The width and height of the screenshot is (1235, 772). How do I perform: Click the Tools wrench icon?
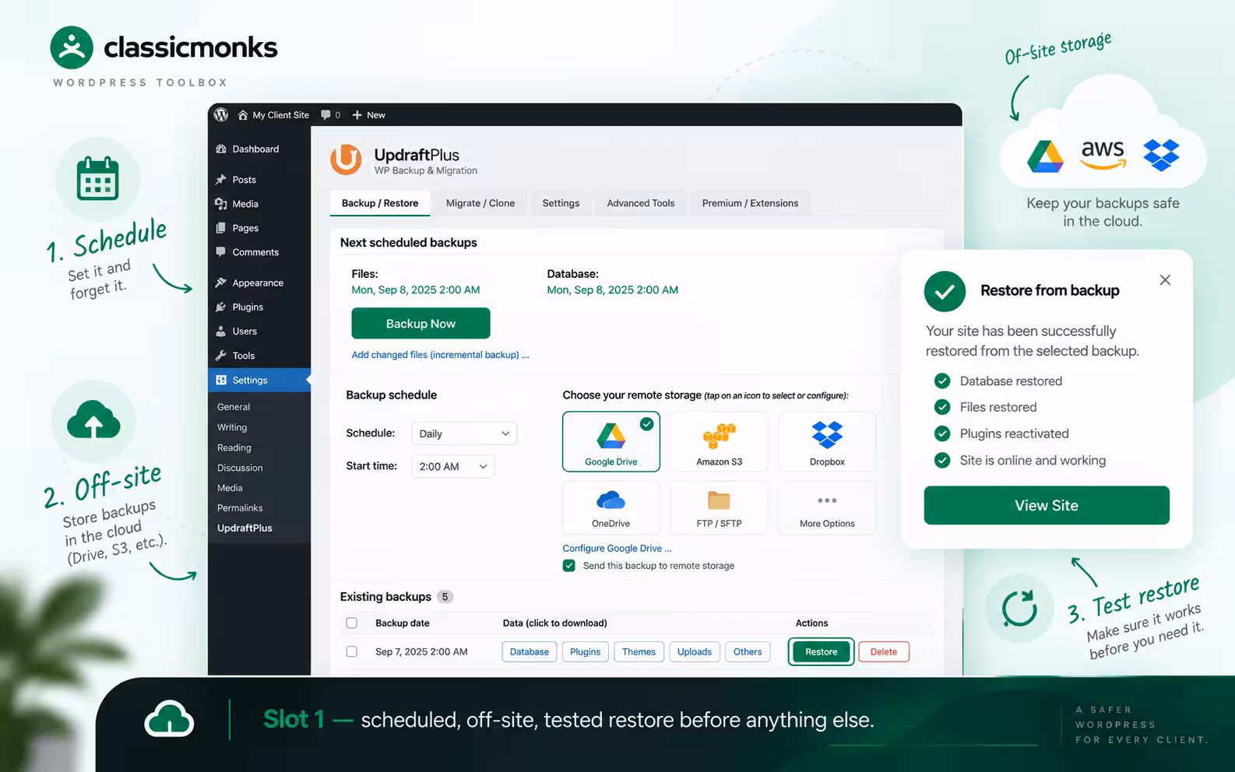[221, 356]
